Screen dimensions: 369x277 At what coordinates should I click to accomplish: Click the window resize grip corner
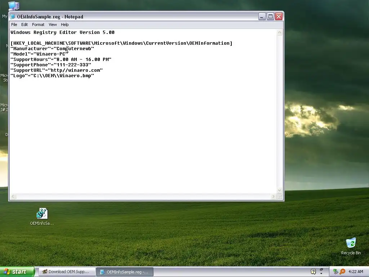click(x=280, y=197)
